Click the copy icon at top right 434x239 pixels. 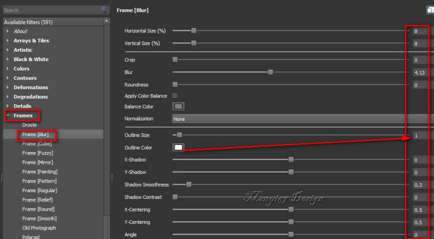tap(429, 10)
